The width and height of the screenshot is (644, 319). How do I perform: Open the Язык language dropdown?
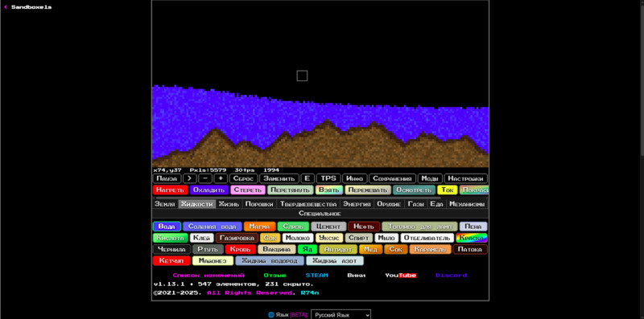[341, 315]
